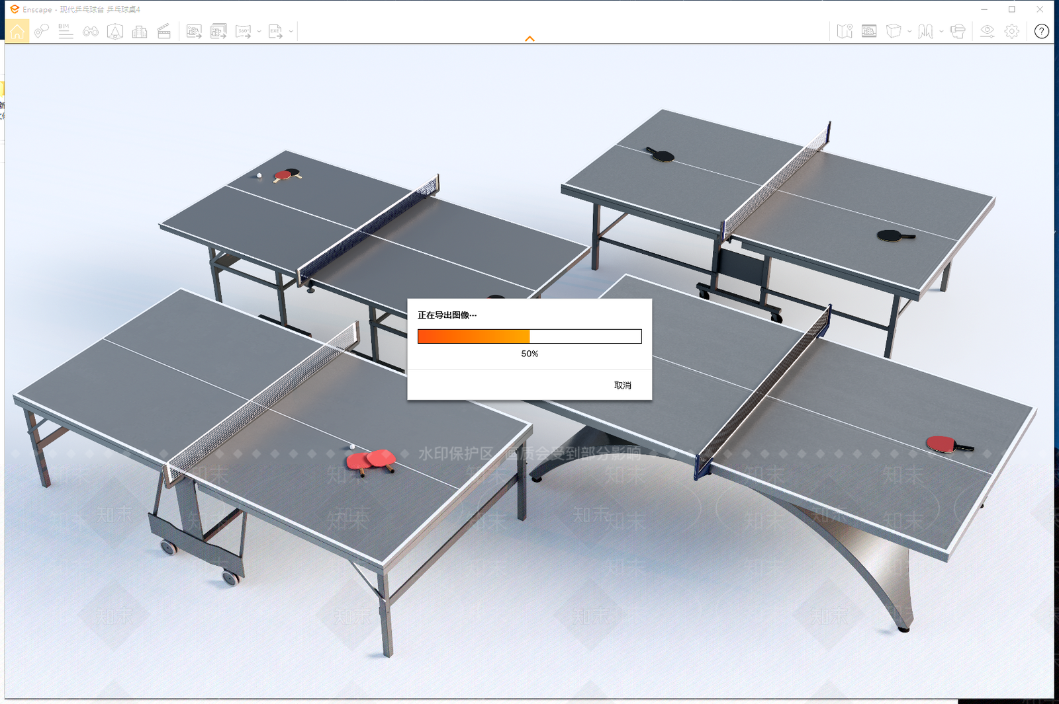The image size is (1059, 704).
Task: Click the 3D box projection mode icon
Action: (x=894, y=31)
